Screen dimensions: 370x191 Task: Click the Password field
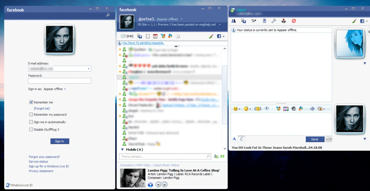60,81
